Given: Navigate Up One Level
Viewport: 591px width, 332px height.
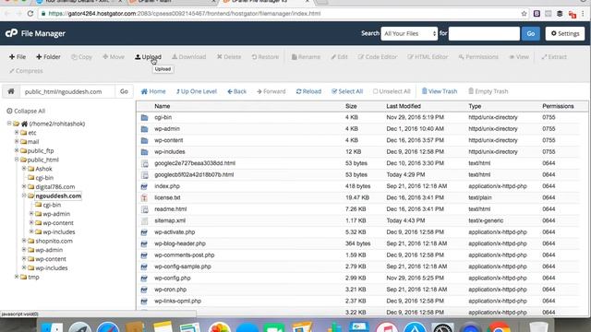Looking at the screenshot, I should (197, 91).
